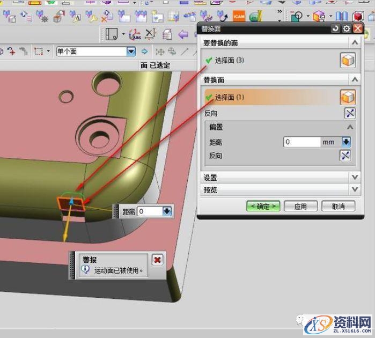Open the 单个面 face rule dropdown

coord(131,52)
